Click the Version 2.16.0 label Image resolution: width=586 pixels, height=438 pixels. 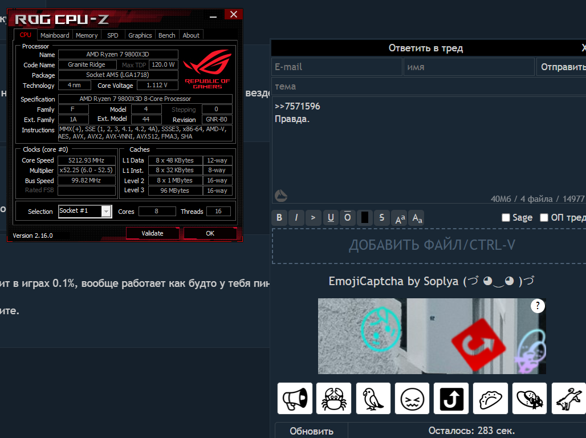[x=33, y=236]
